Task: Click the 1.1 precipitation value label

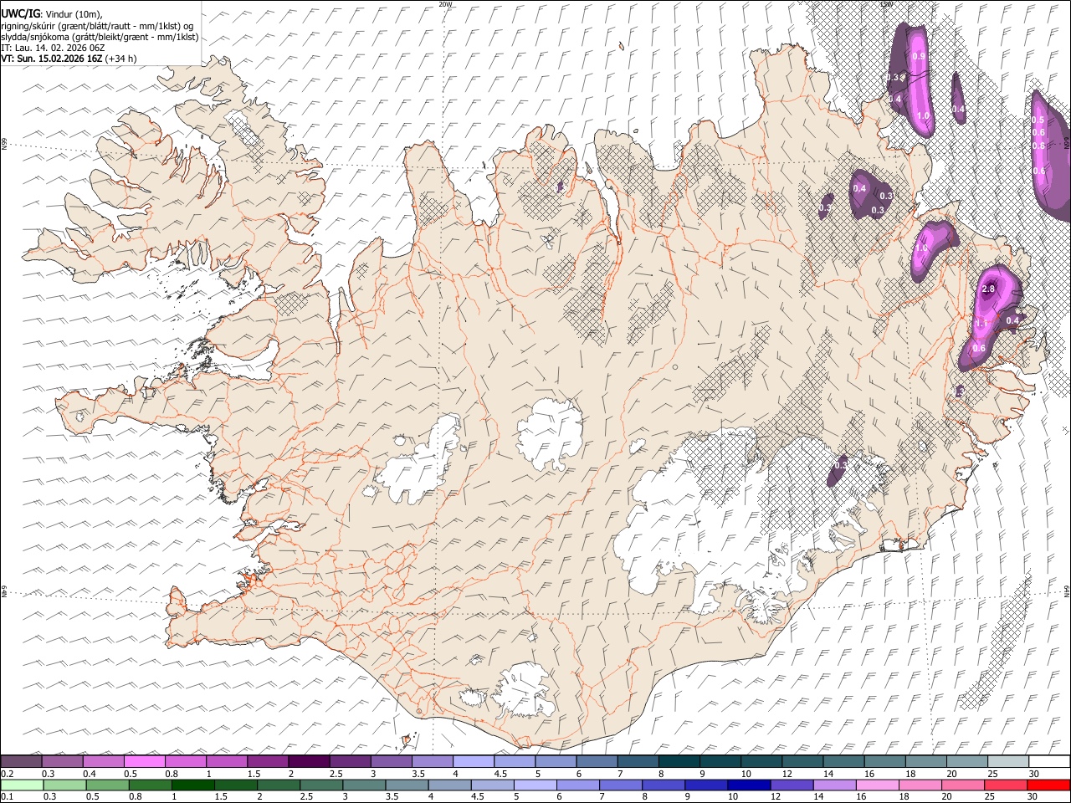Action: (x=983, y=324)
